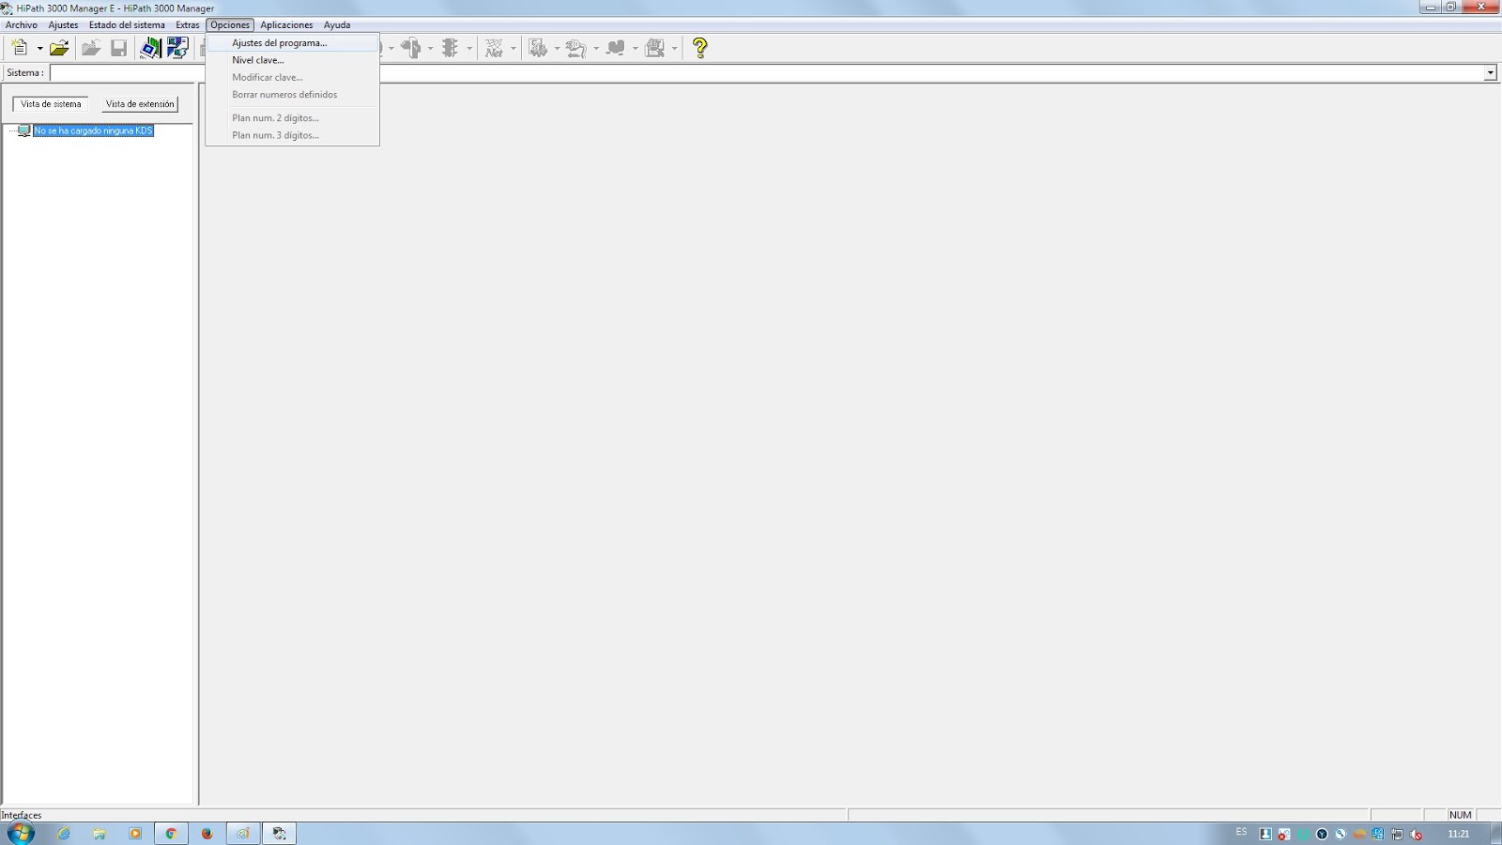Viewport: 1502px width, 845px height.
Task: Click the Show desktop strip beside the clock
Action: (x=1496, y=834)
